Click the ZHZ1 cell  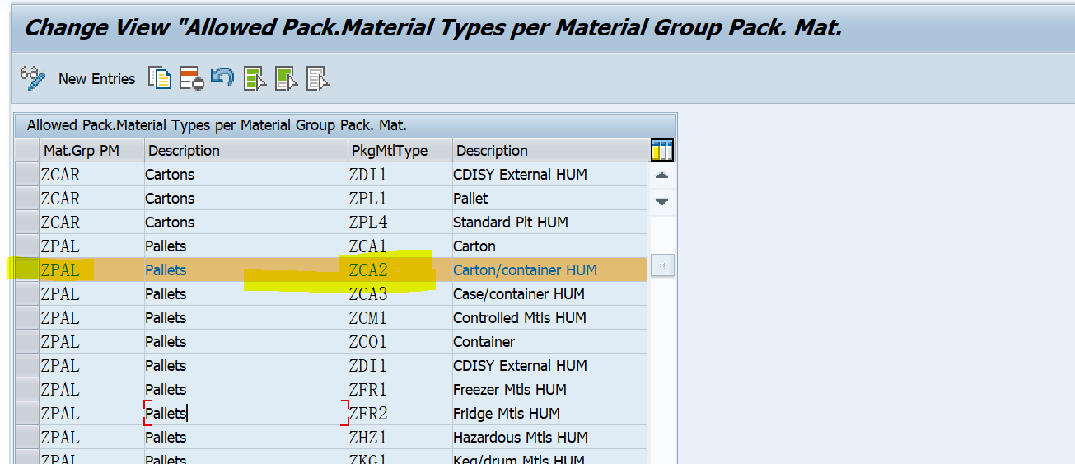pyautogui.click(x=400, y=438)
